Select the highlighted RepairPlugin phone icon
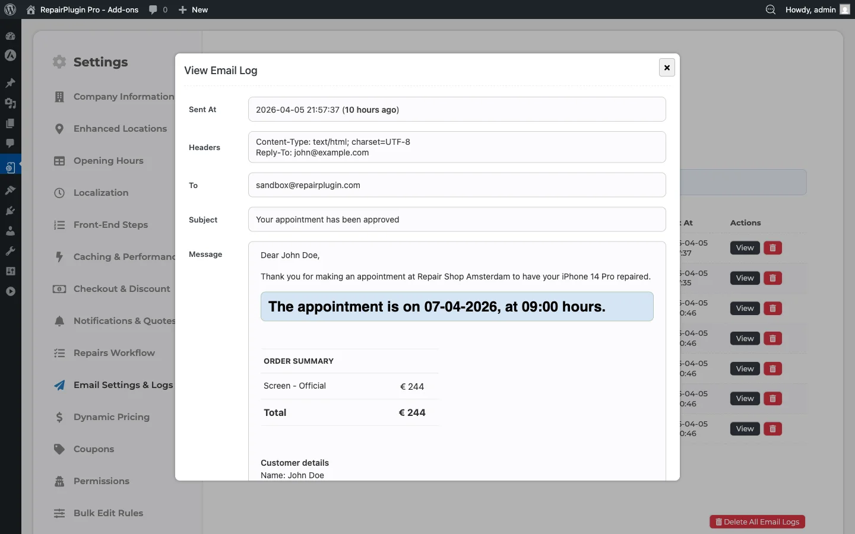 [10, 167]
